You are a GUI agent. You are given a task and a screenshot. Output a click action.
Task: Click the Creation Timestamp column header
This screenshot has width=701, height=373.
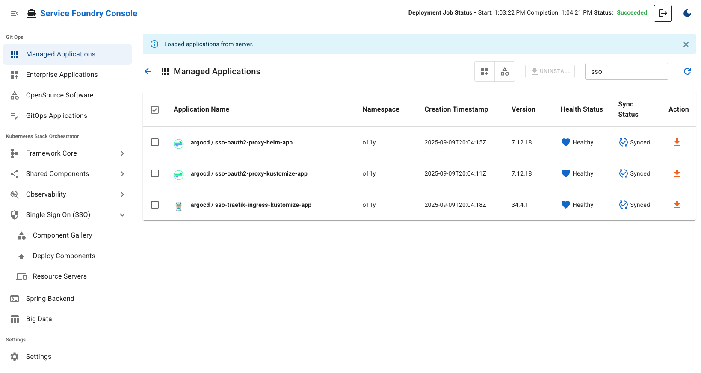[x=456, y=109]
